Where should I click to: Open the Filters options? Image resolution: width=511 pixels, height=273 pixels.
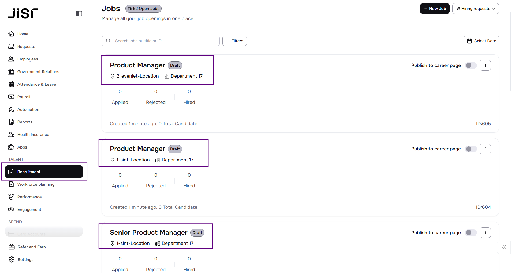234,41
